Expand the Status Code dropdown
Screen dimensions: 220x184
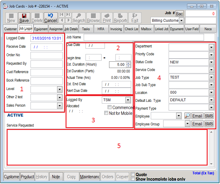211,62
